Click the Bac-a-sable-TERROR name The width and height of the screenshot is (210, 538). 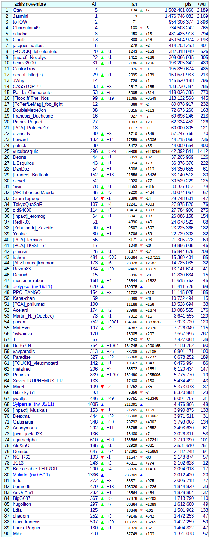click(35, 469)
